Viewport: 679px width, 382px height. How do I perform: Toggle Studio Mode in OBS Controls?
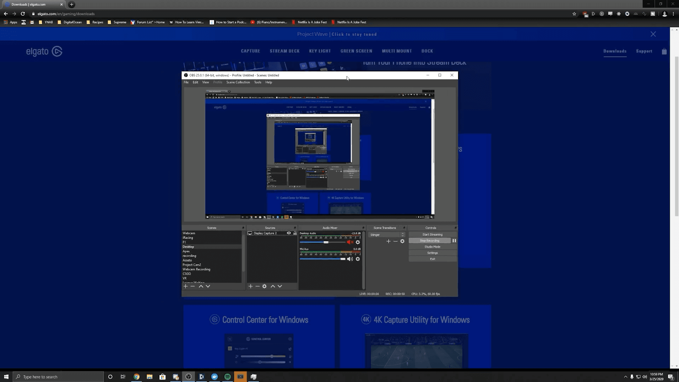click(x=432, y=247)
